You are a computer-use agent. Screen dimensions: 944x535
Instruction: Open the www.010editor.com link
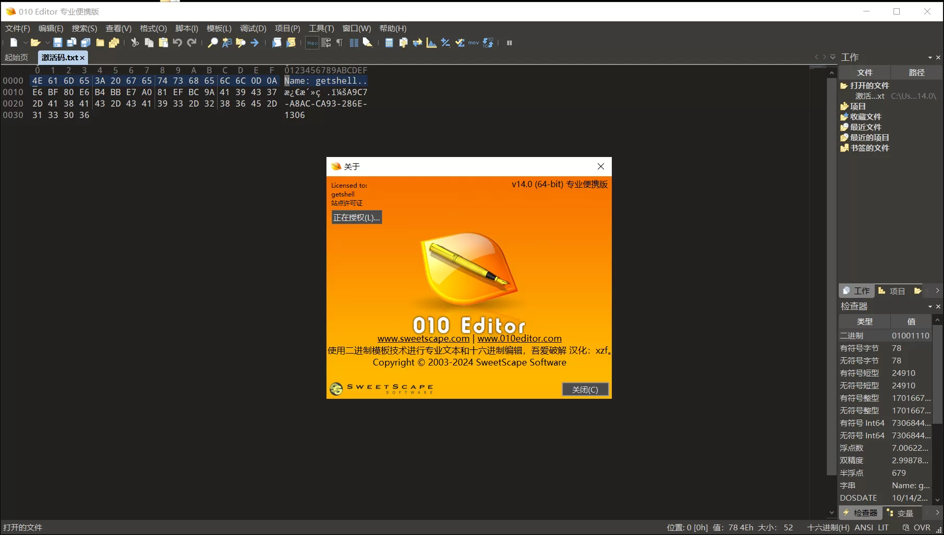point(520,338)
